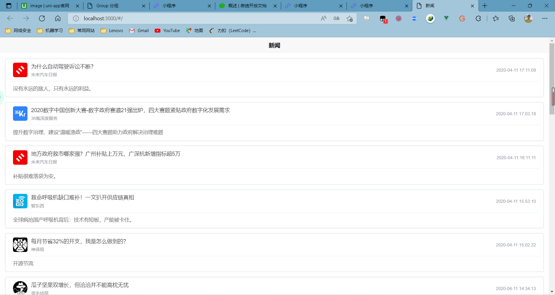View site information icon in address bar

(76, 18)
